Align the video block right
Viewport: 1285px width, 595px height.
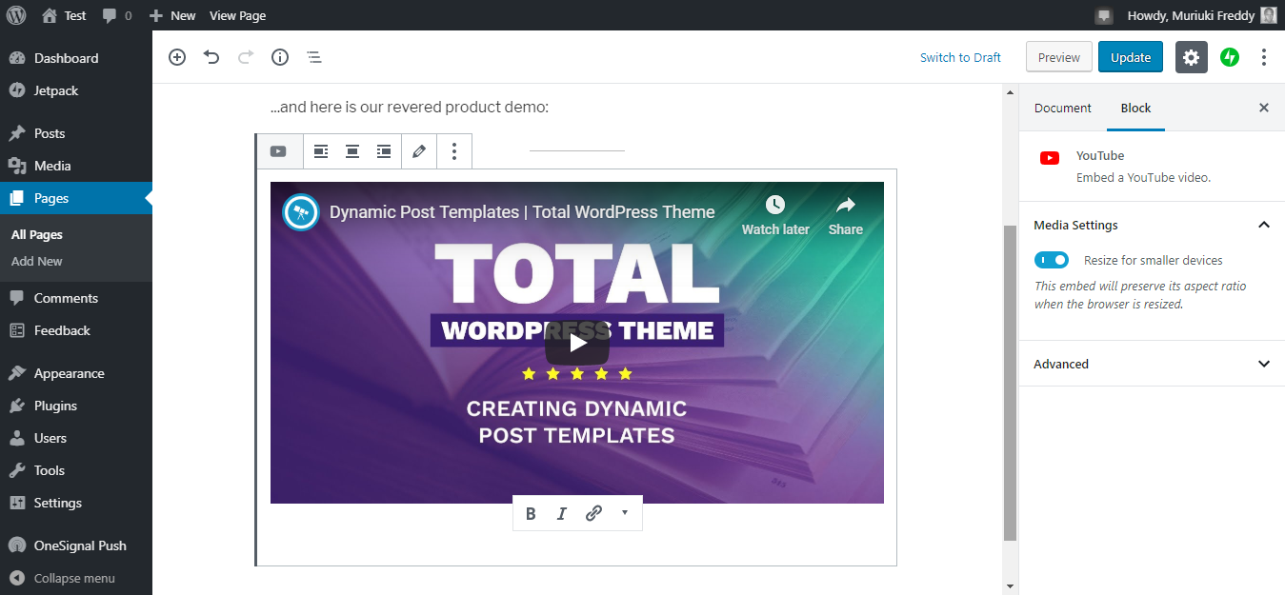384,151
